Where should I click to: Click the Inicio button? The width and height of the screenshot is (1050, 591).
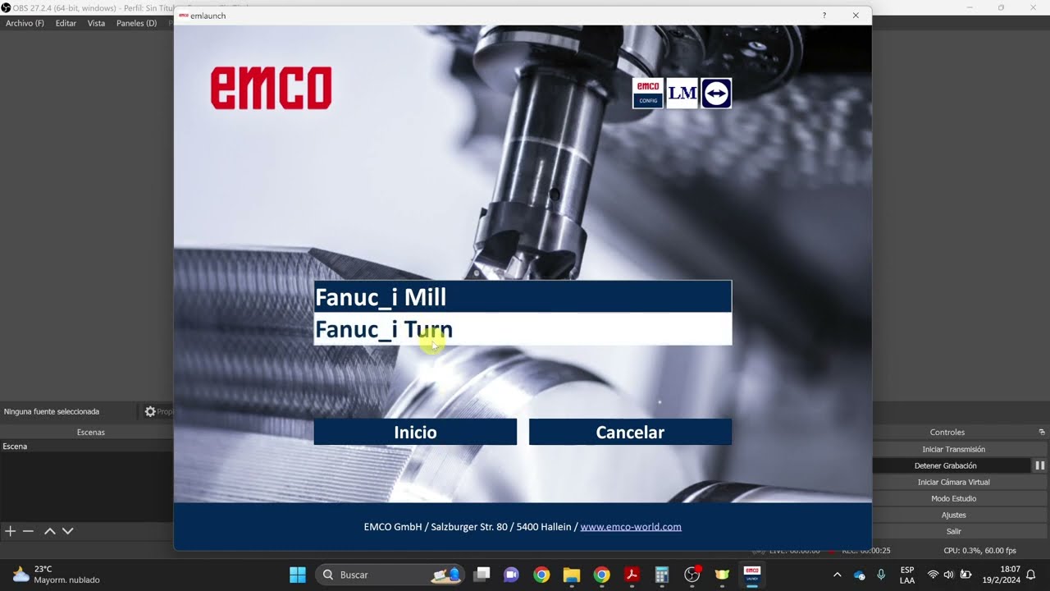pos(415,432)
